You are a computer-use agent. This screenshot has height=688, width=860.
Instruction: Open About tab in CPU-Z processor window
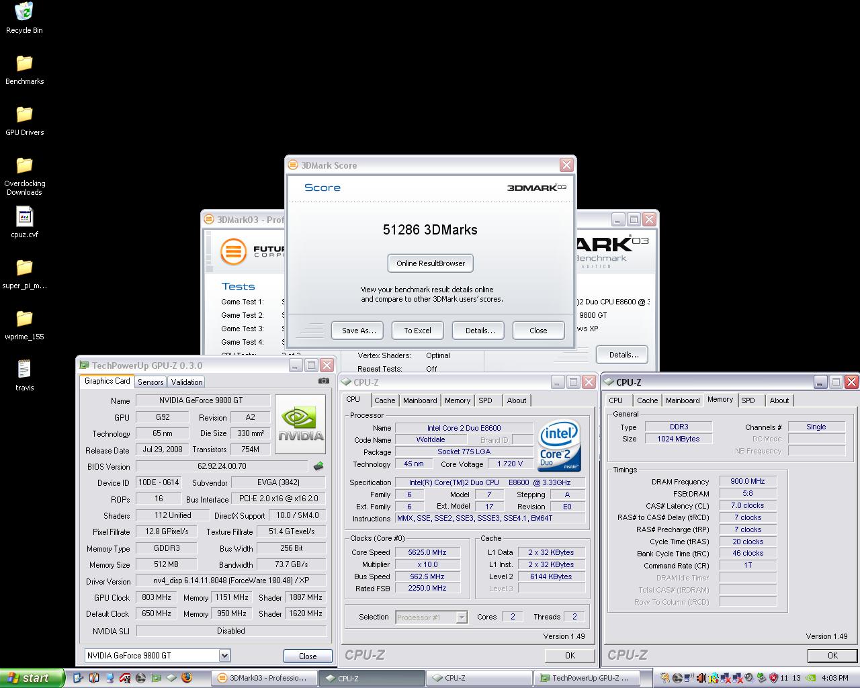pyautogui.click(x=517, y=400)
